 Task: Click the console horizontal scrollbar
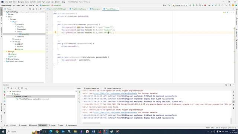point(91,123)
